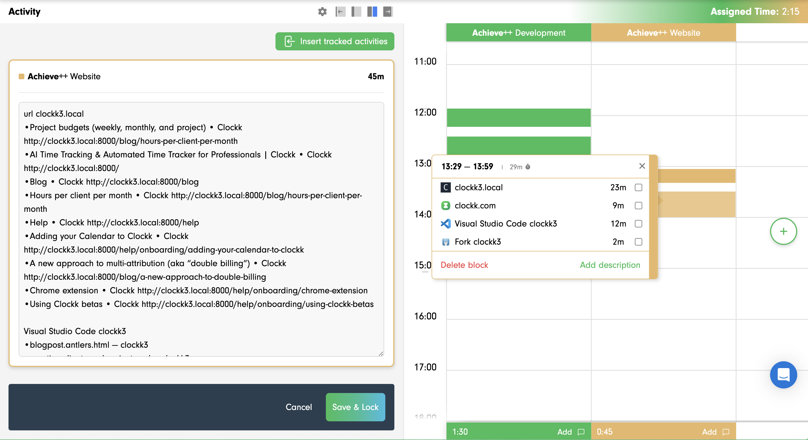Image resolution: width=808 pixels, height=440 pixels.
Task: Click Assigned Time: 2:15 label
Action: pyautogui.click(x=754, y=12)
